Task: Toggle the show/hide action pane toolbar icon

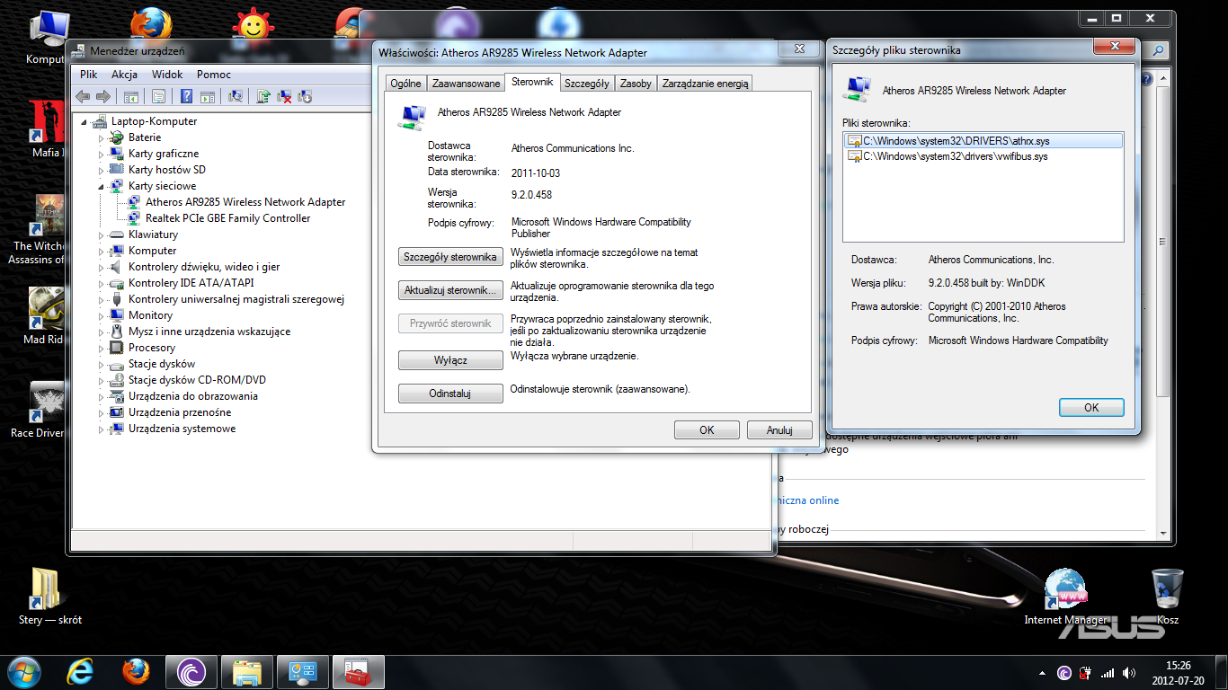Action: 207,96
